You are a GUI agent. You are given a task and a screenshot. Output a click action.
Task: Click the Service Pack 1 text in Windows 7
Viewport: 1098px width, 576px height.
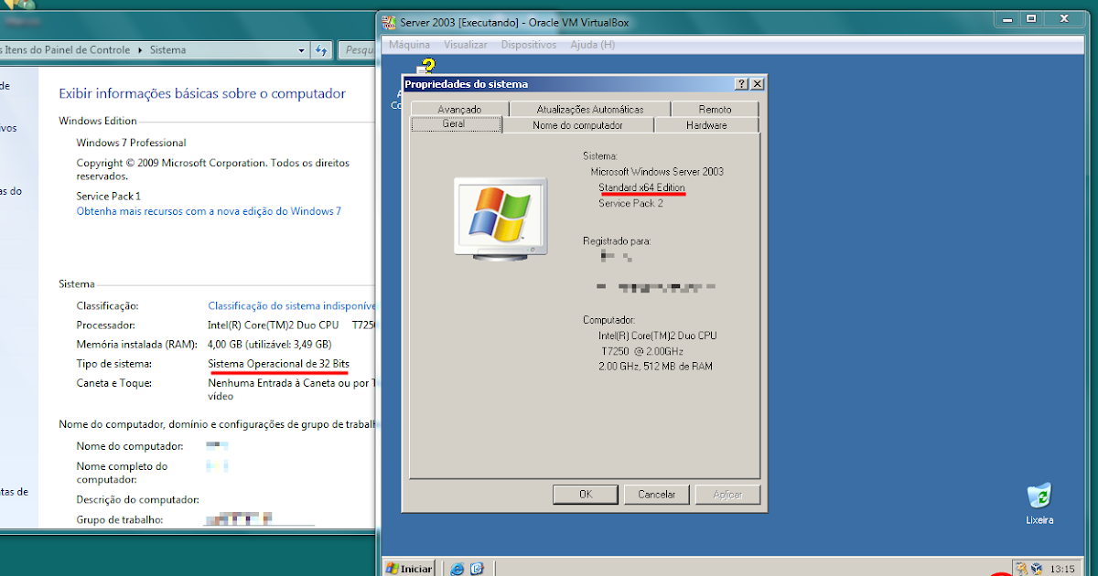(108, 196)
